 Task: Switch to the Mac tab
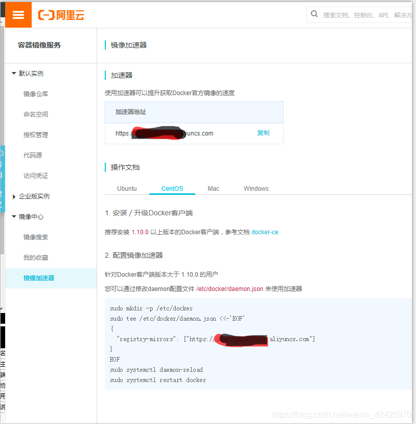coord(214,189)
